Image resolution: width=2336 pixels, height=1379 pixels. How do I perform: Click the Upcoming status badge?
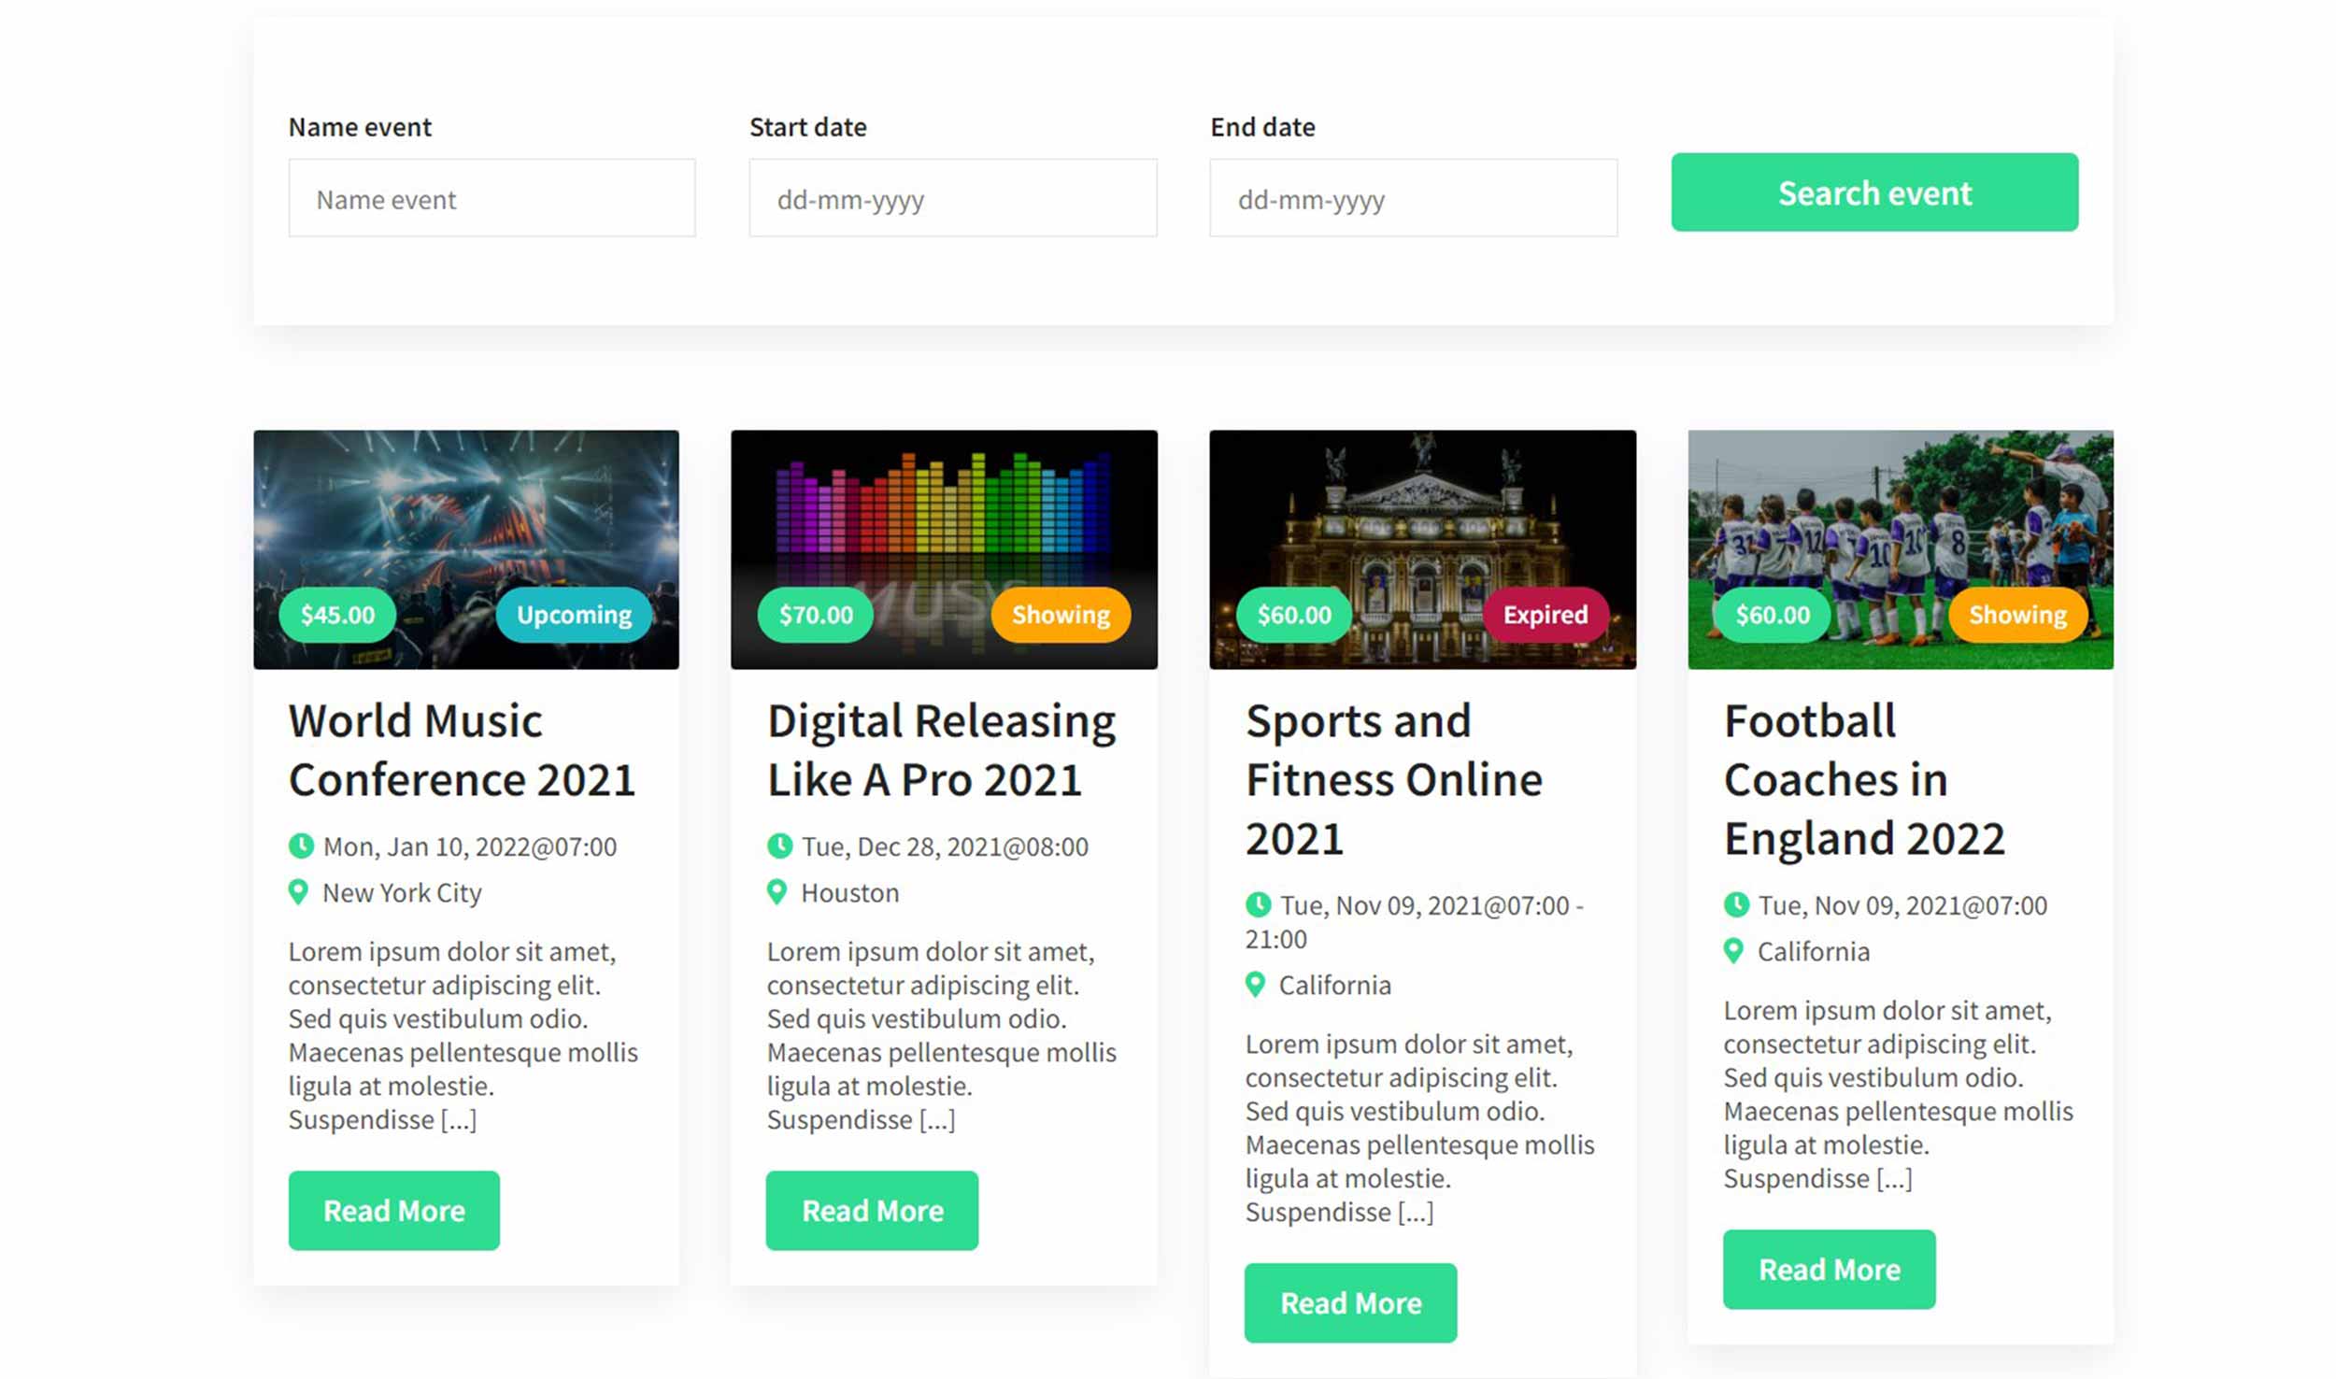(x=574, y=615)
